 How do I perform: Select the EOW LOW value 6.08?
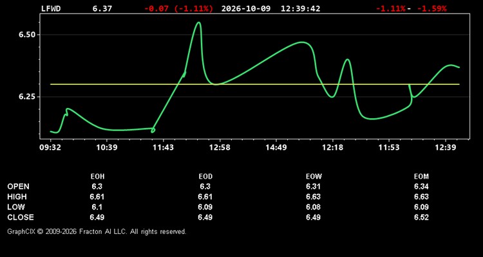(x=313, y=207)
